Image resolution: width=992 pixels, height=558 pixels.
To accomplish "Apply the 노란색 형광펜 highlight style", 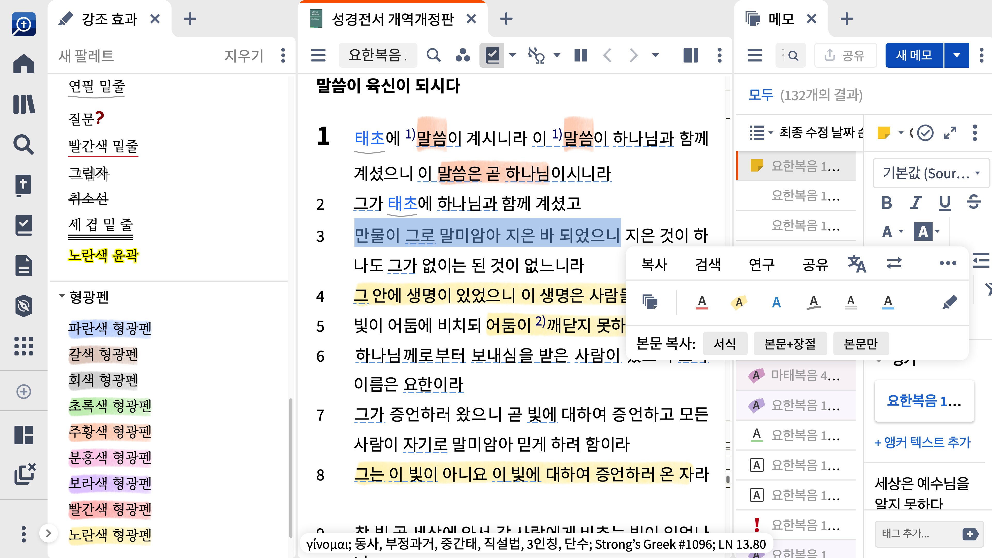I will pyautogui.click(x=110, y=534).
